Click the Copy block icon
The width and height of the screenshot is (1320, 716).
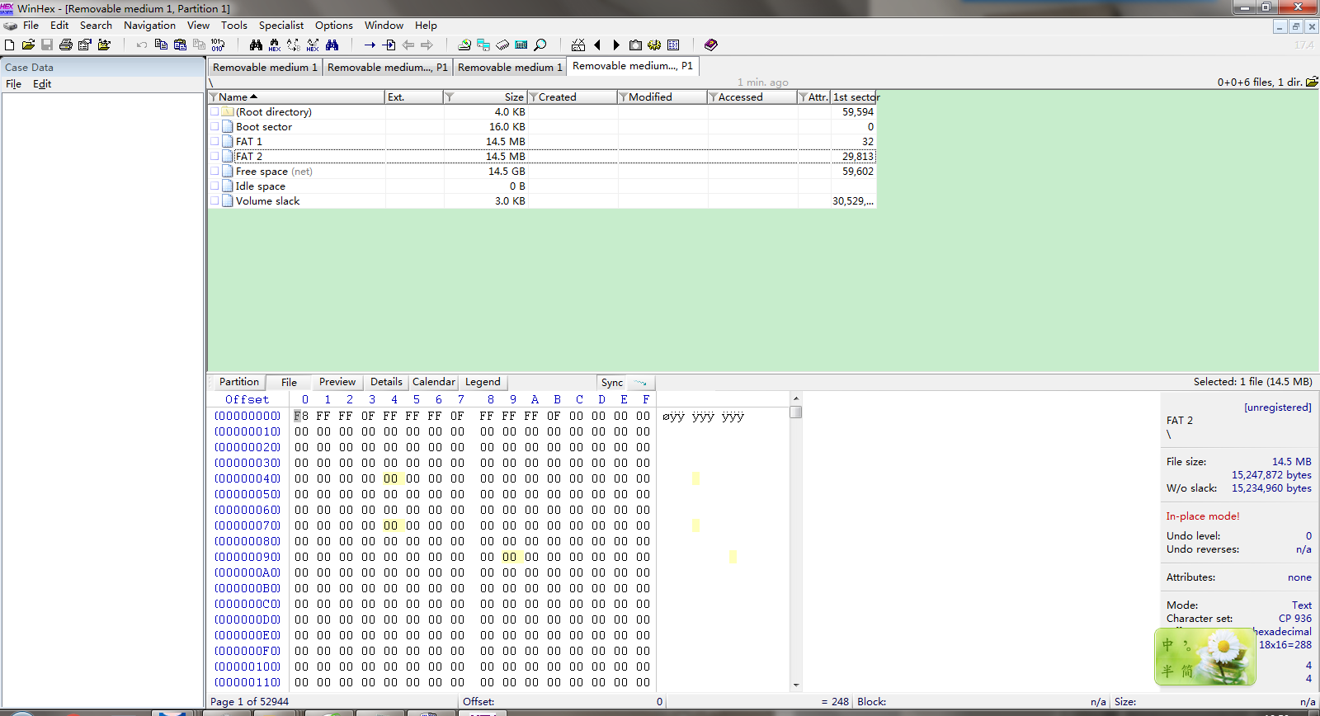tap(161, 45)
